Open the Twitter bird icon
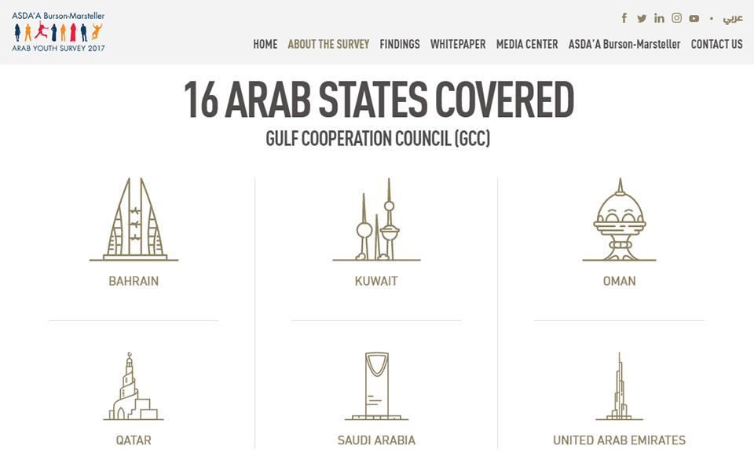 [642, 18]
